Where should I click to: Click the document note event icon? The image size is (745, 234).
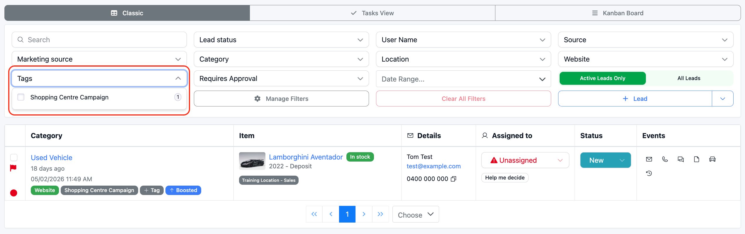click(696, 159)
